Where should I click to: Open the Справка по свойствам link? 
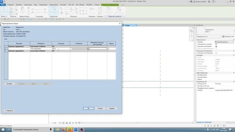(x=204, y=122)
